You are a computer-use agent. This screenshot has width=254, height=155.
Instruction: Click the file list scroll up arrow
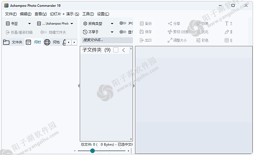[x=131, y=48]
